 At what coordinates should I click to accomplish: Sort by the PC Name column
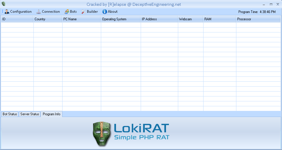(x=81, y=19)
